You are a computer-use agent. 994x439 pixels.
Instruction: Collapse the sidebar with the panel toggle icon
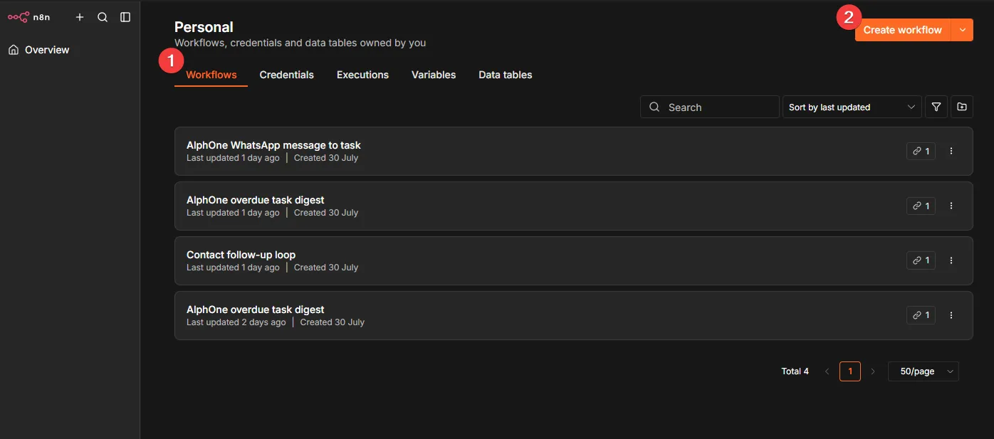(125, 17)
